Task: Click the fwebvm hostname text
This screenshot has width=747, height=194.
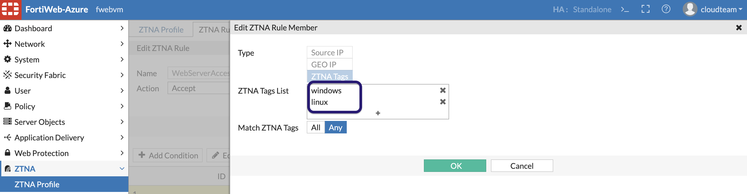Action: pyautogui.click(x=109, y=9)
